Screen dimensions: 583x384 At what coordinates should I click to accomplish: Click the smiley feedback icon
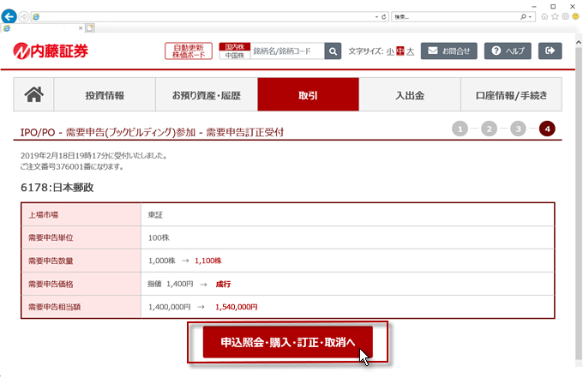pos(576,16)
